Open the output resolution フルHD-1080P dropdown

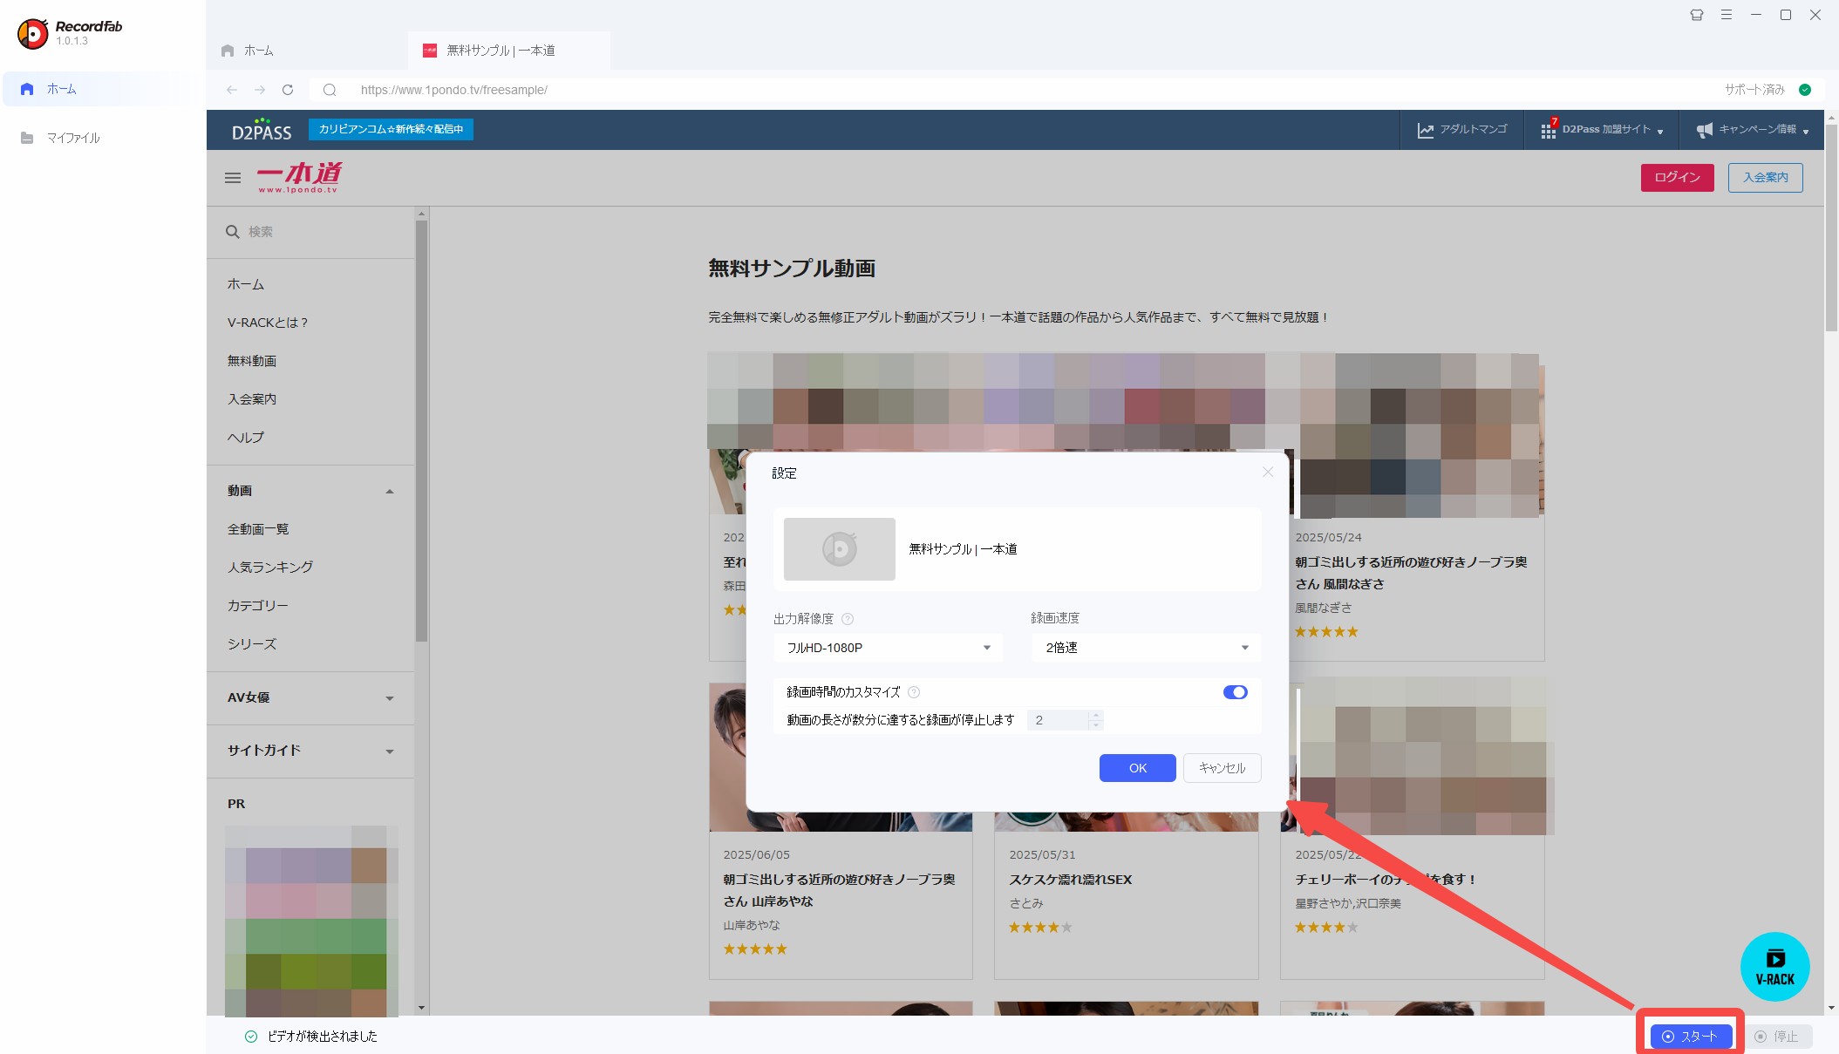pos(889,648)
